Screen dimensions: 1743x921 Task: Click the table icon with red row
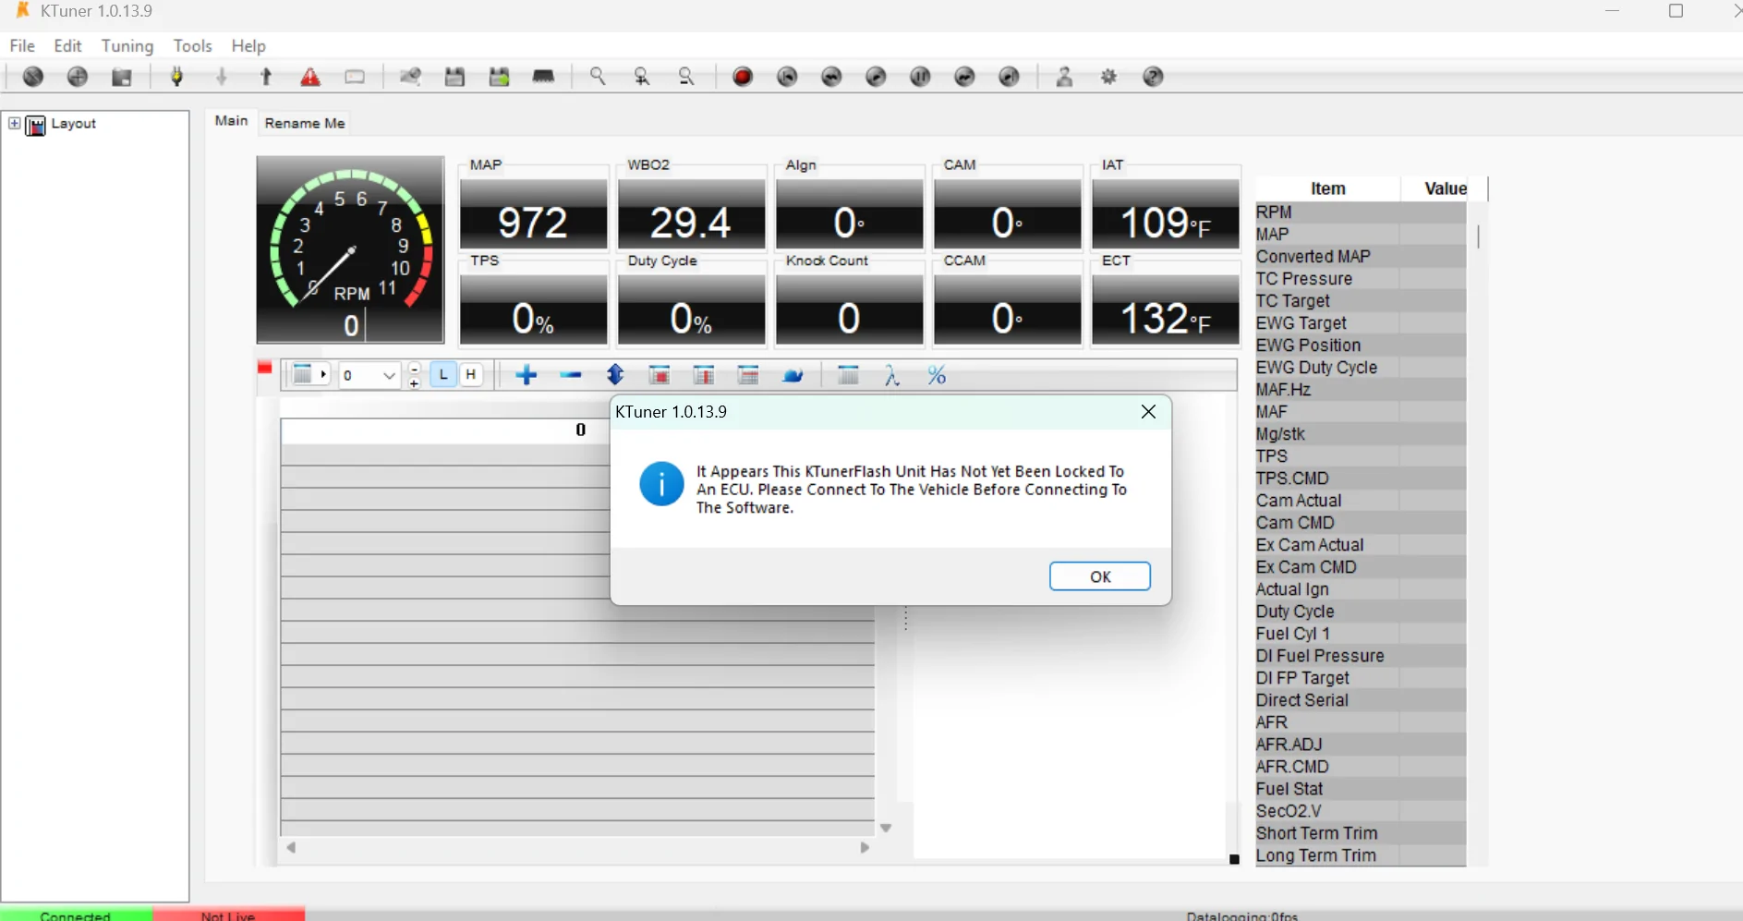748,375
